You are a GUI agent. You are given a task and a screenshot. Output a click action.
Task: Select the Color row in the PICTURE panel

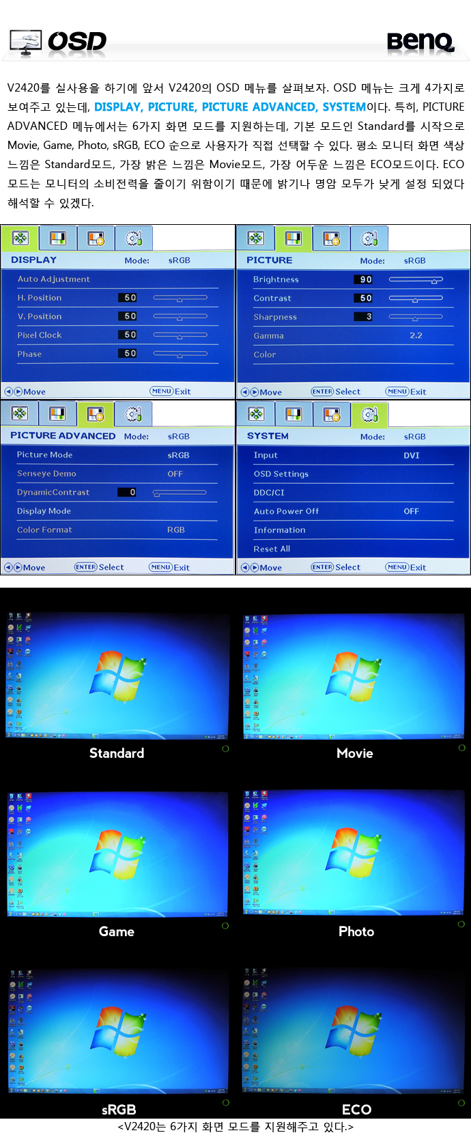[353, 355]
